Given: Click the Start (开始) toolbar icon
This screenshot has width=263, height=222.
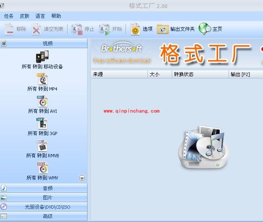Looking at the screenshot, I should (105, 29).
